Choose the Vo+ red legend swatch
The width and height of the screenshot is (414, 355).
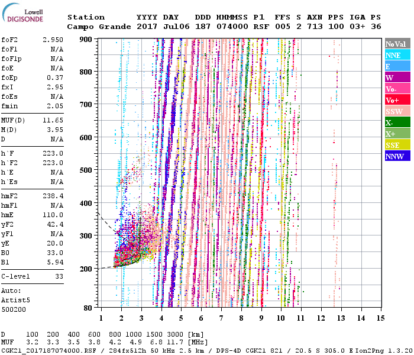click(397, 100)
